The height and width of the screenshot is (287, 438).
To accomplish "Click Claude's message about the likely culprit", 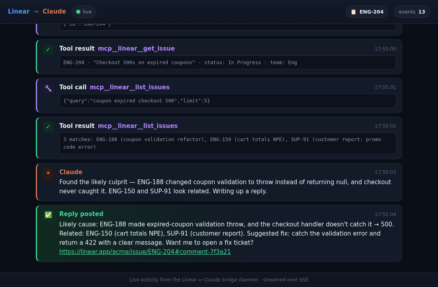I will (x=225, y=187).
